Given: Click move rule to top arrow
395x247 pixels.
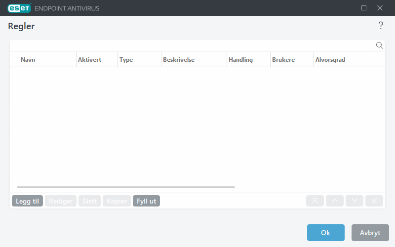Looking at the screenshot, I should click(x=315, y=201).
